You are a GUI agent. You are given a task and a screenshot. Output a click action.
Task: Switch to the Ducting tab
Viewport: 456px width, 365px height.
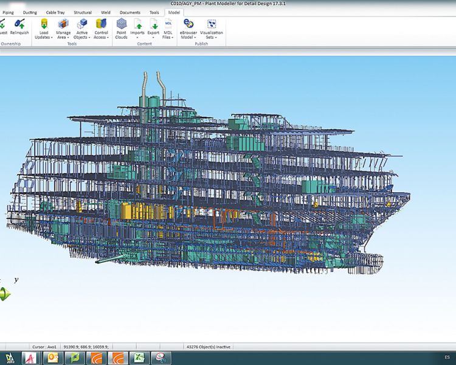pyautogui.click(x=30, y=13)
